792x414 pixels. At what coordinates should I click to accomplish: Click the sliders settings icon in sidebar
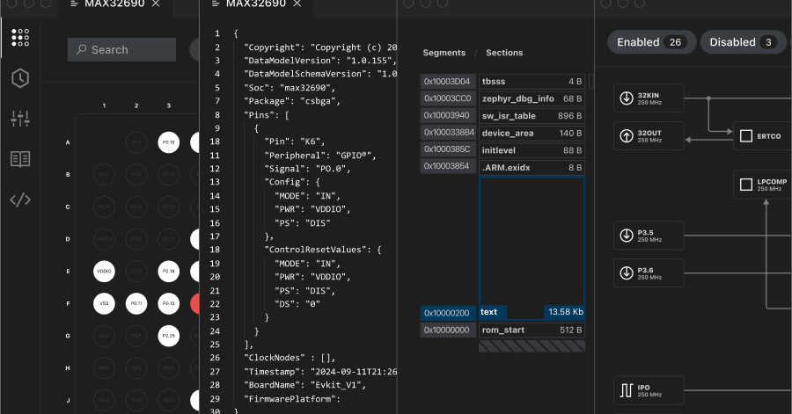coord(20,119)
